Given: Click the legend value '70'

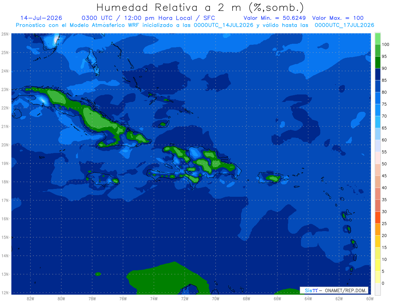Looking at the screenshot, I should coord(384,116).
